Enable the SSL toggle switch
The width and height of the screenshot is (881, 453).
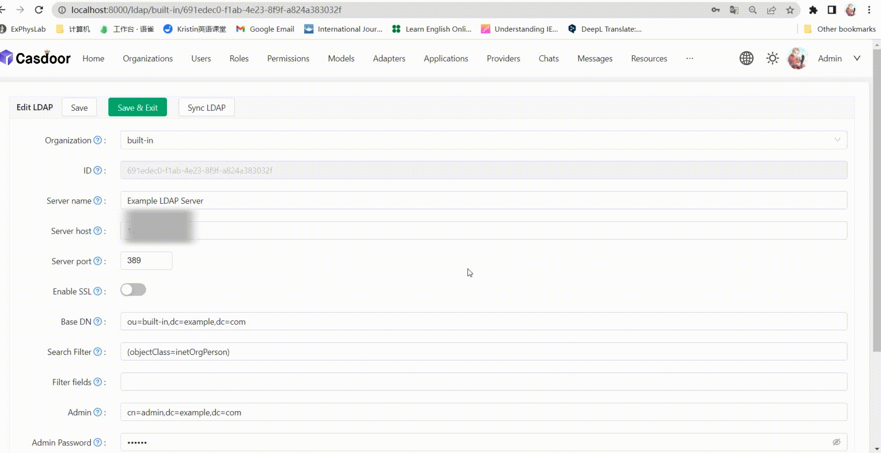[x=133, y=290]
